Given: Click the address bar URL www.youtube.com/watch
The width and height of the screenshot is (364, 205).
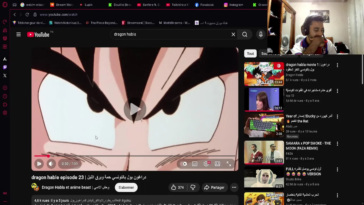Looking at the screenshot, I should (x=59, y=15).
